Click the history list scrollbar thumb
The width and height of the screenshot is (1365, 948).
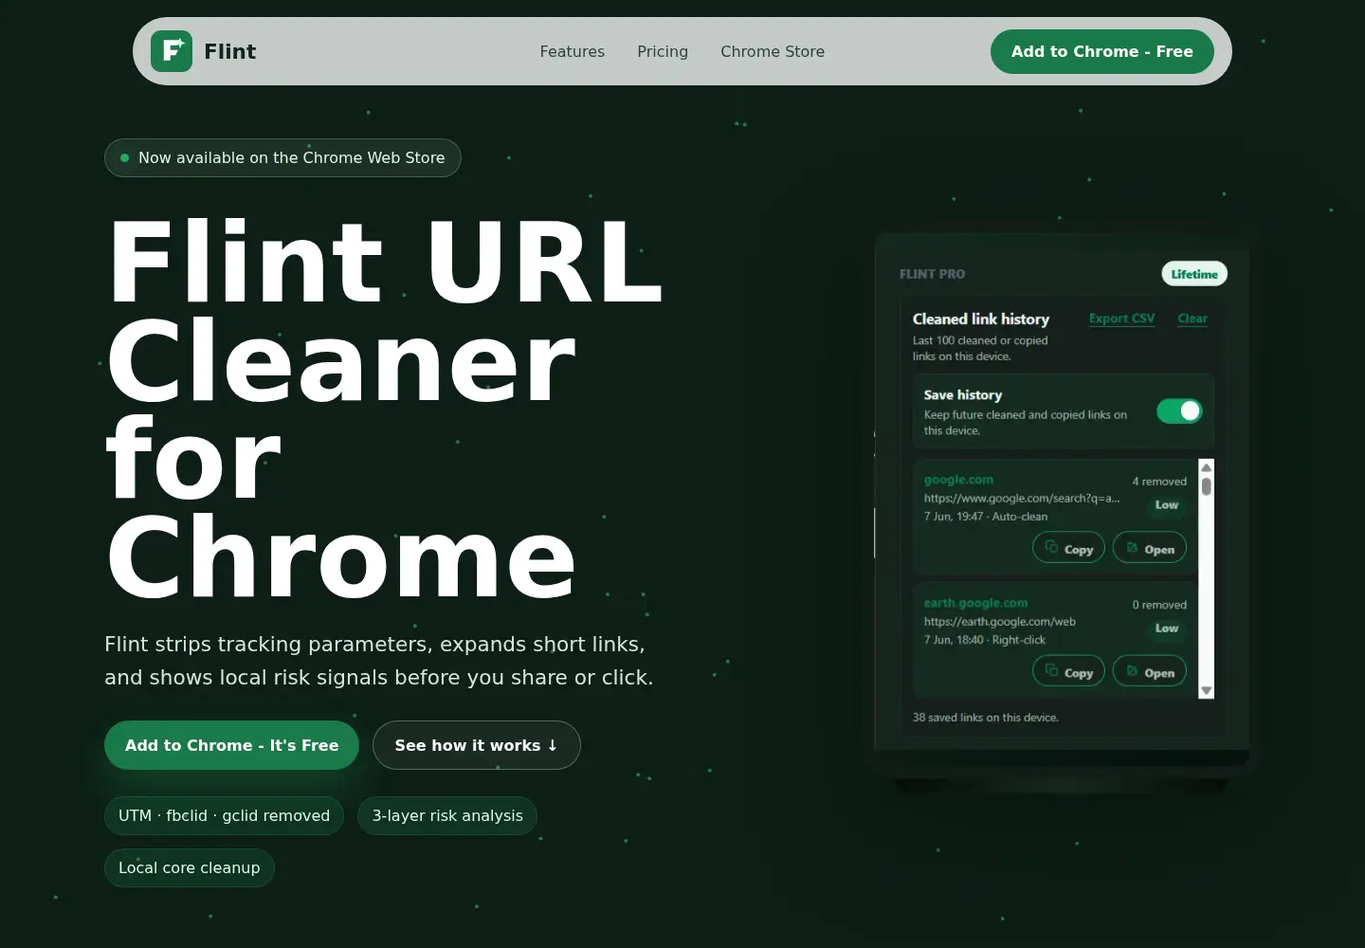pyautogui.click(x=1207, y=486)
